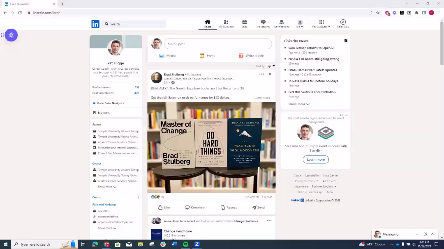The image size is (444, 249).
Task: Open ad options three-dot menu
Action: (x=347, y=115)
